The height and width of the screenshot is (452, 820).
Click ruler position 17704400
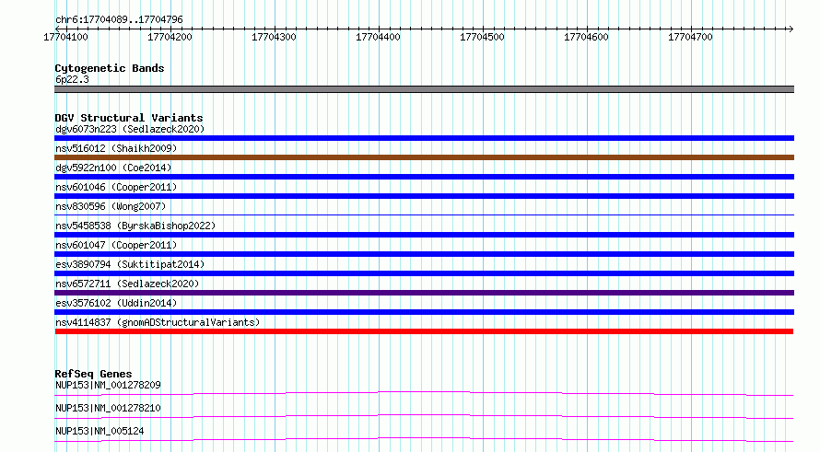tap(378, 37)
